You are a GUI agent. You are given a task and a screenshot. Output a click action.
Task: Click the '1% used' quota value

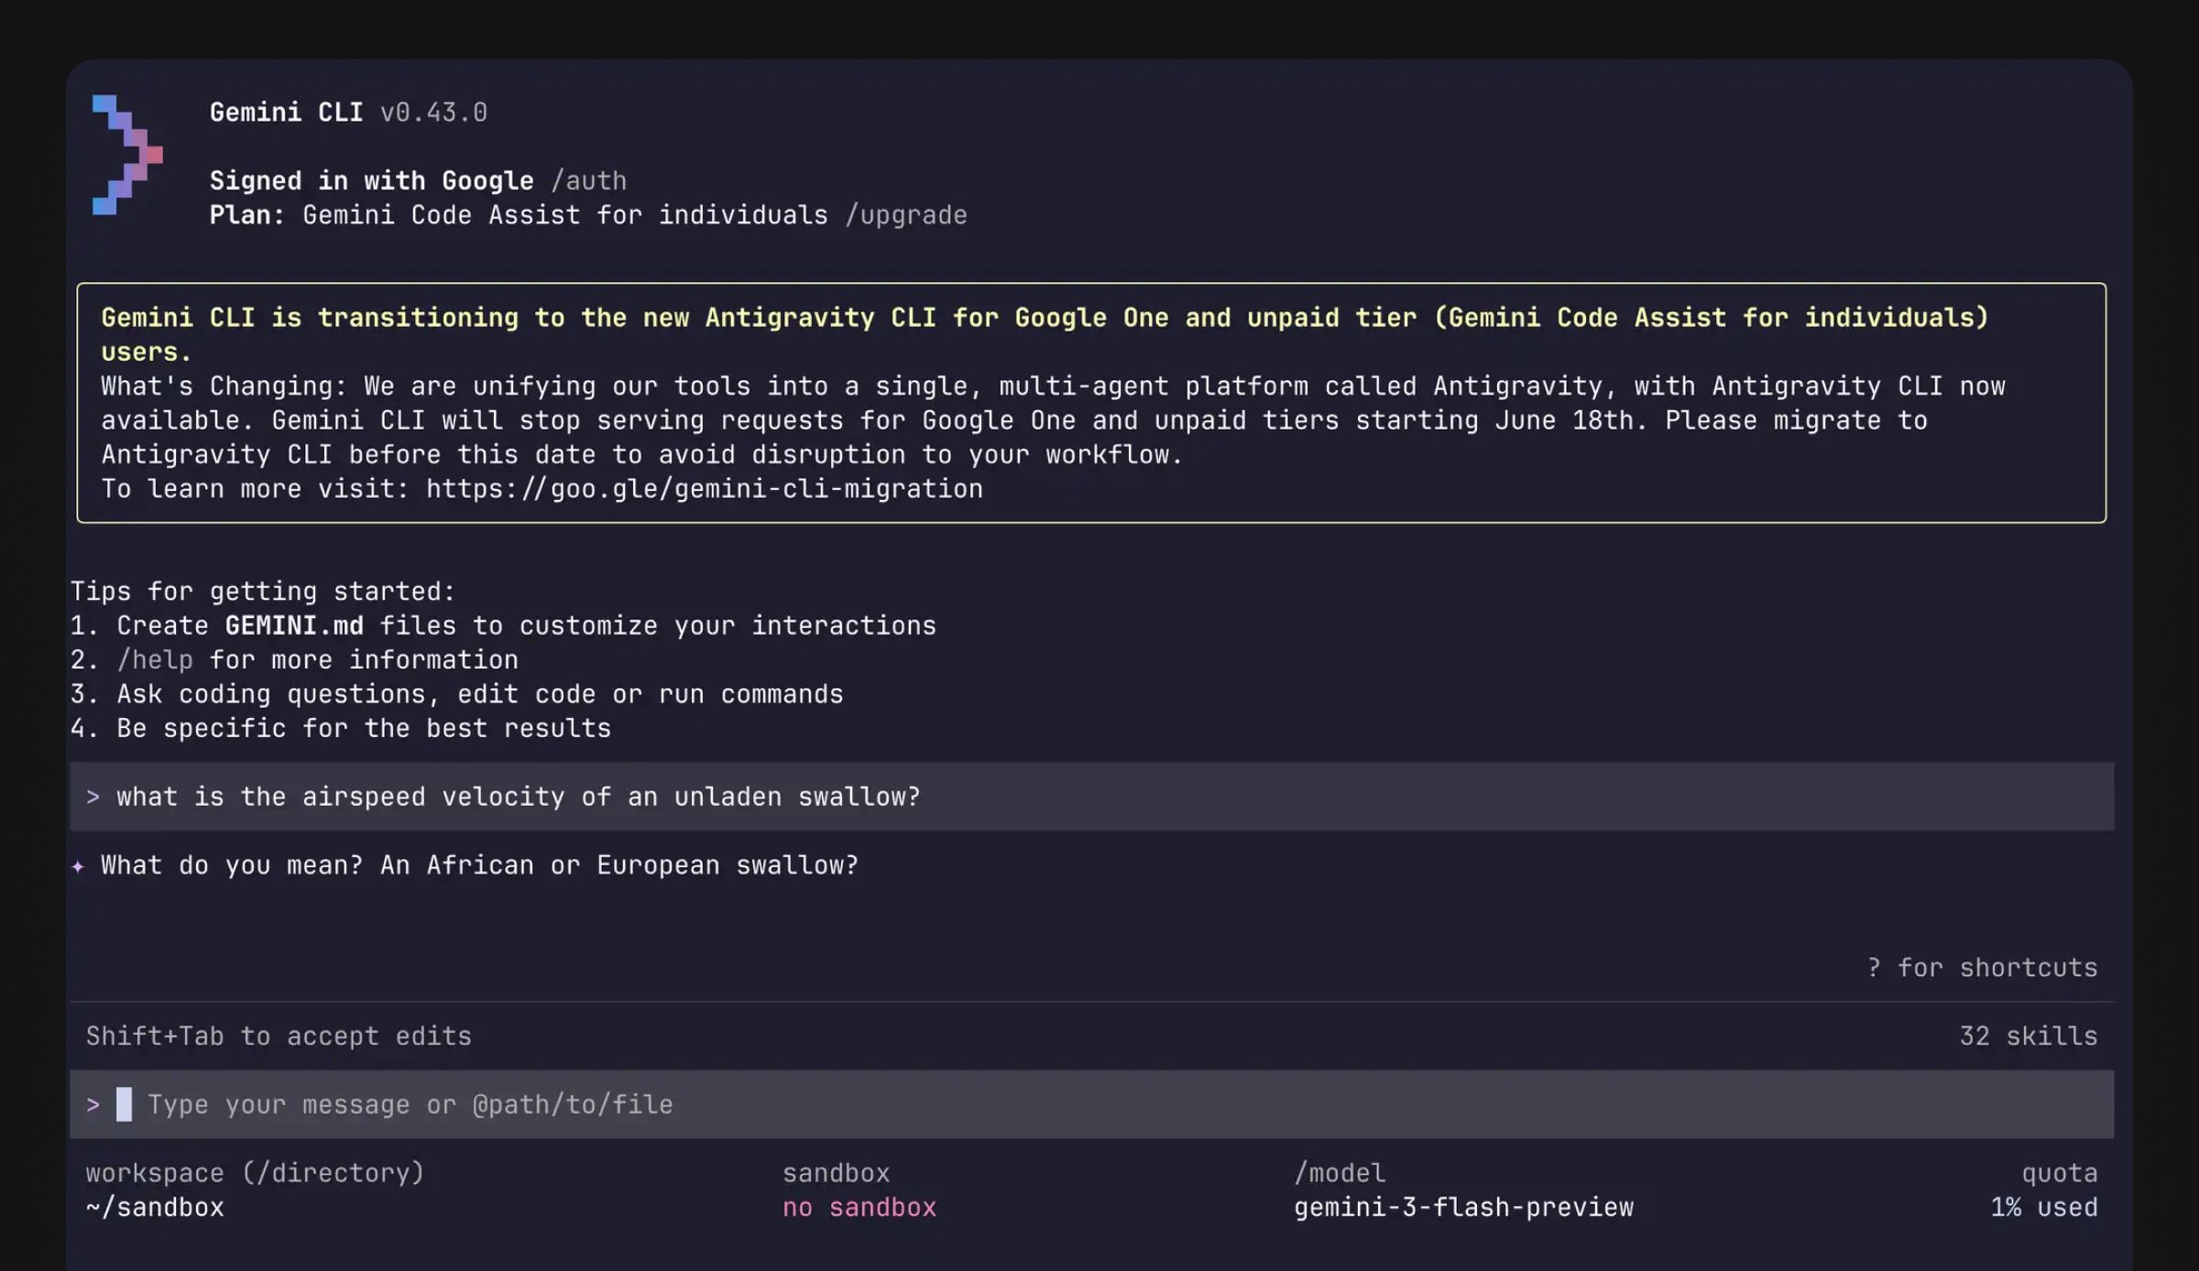tap(2043, 1208)
